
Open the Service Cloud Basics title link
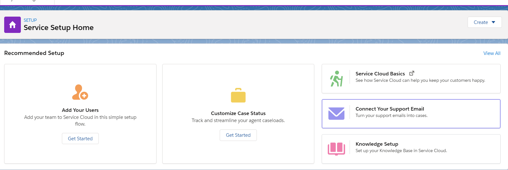(x=380, y=74)
